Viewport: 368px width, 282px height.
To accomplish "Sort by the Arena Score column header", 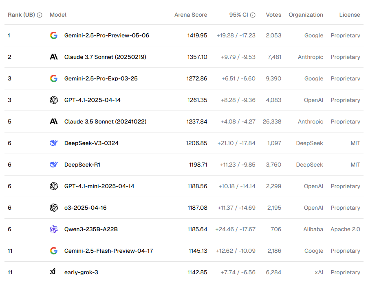I will coord(191,15).
